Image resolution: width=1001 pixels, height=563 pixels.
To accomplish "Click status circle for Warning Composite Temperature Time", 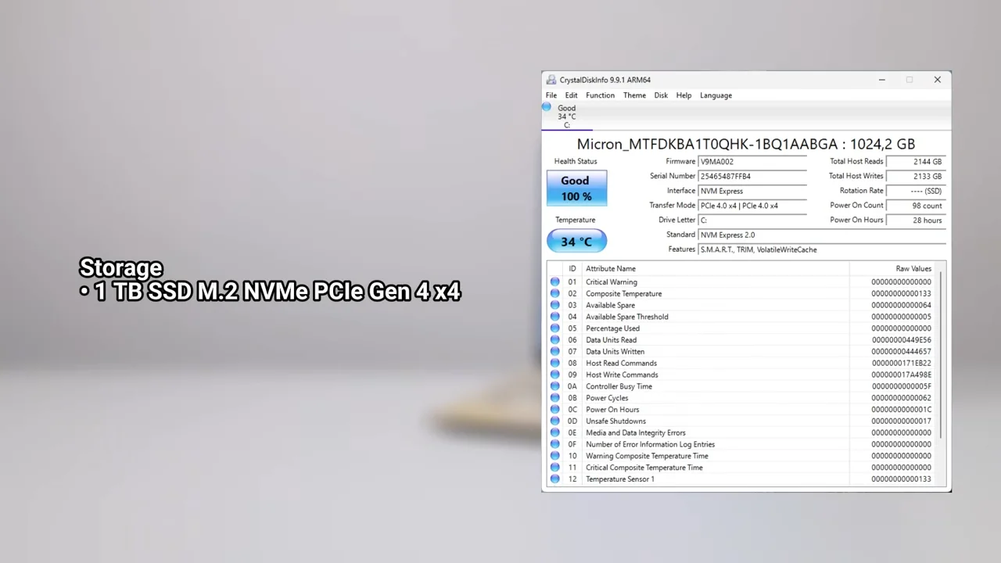I will [554, 456].
